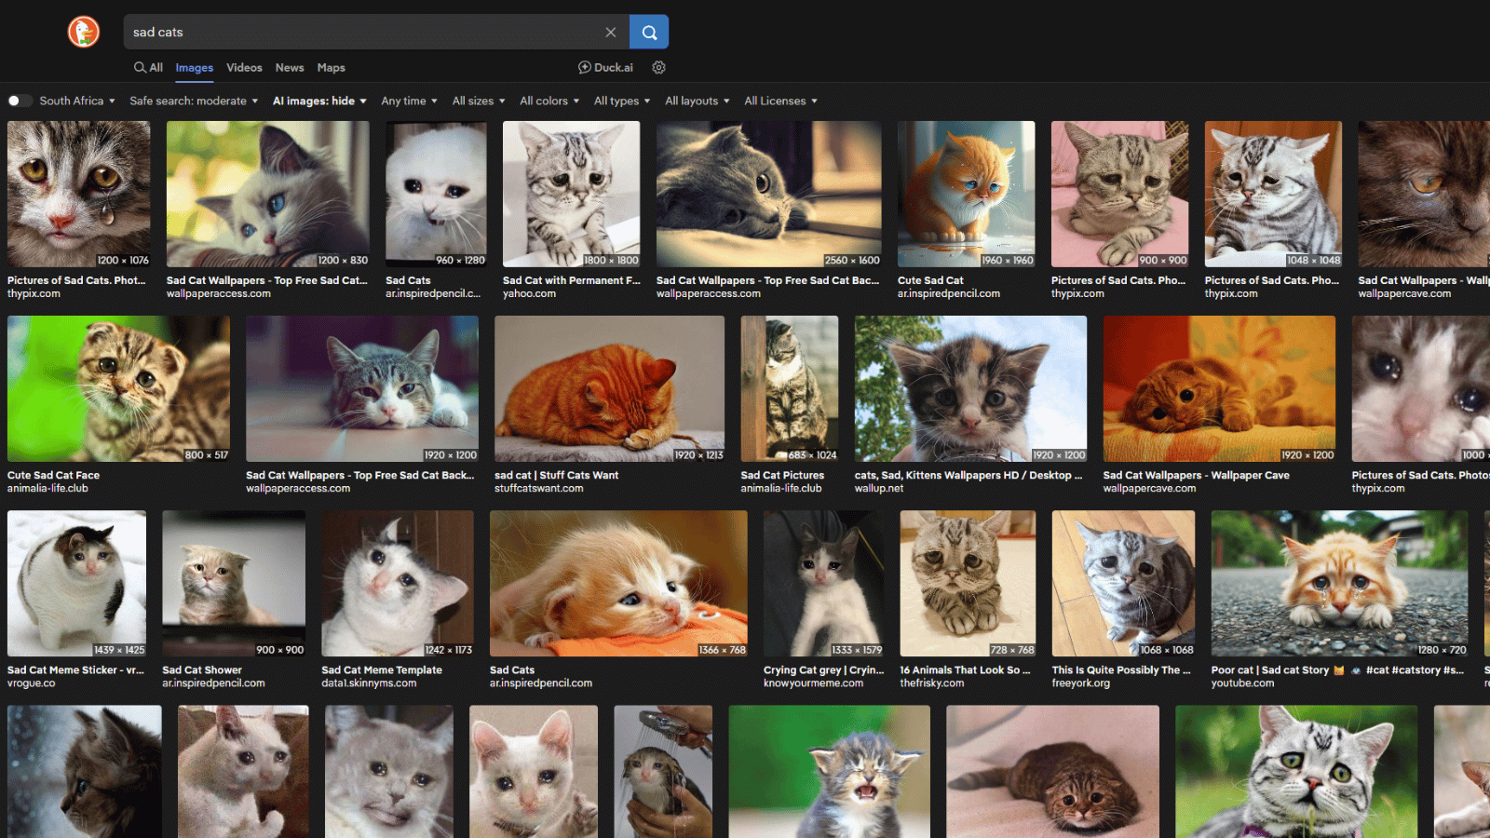The image size is (1490, 838).
Task: Expand the Safe search: moderate dropdown
Action: pos(194,101)
